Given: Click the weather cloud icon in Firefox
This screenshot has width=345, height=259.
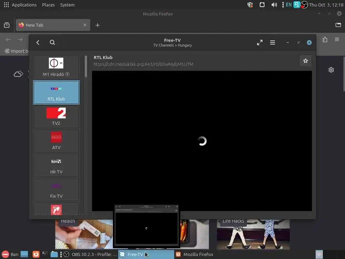Looking at the screenshot, I should 18,74.
